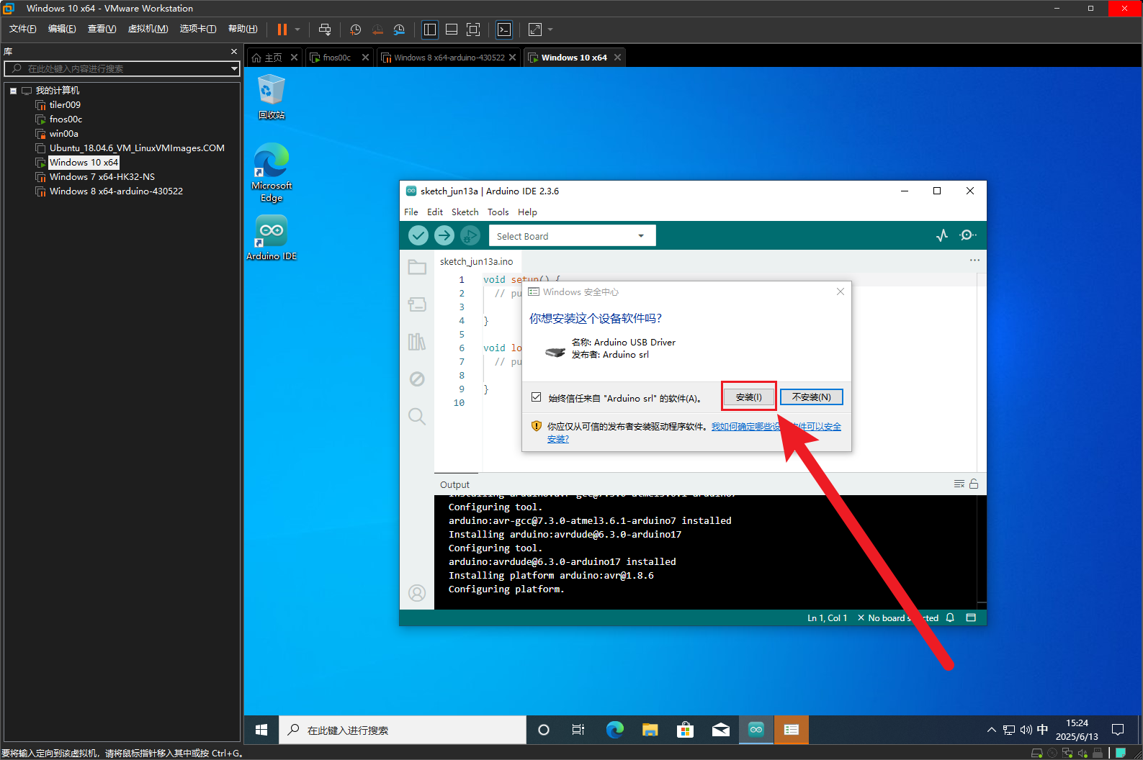Screen dimensions: 1143x760
Task: Click the notifications bell in Arduino status bar
Action: (x=950, y=617)
